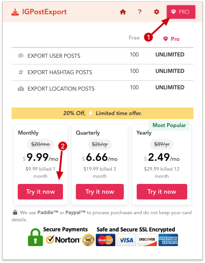This screenshot has height=263, width=205.
Task: Click the red PRO diamond button
Action: pos(181,12)
